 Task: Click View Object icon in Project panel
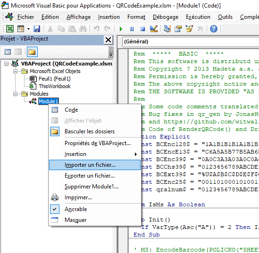click(18, 52)
